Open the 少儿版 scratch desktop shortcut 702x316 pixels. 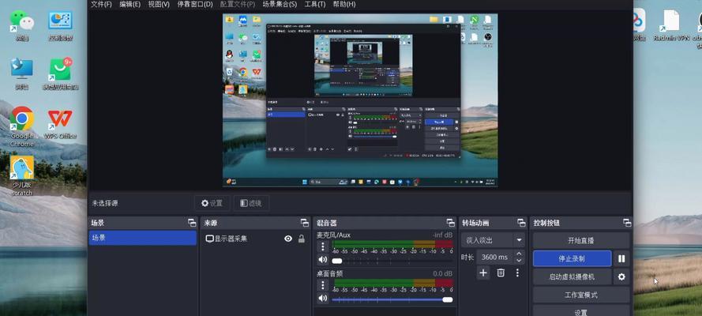tap(21, 175)
